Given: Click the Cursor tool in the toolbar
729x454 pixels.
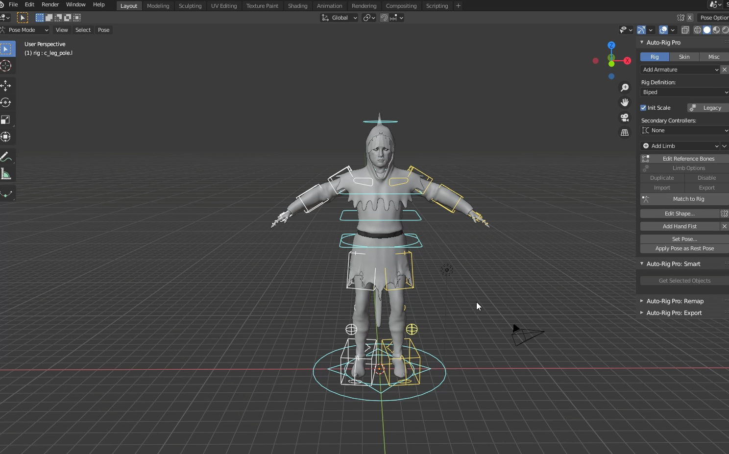Looking at the screenshot, I should (6, 66).
